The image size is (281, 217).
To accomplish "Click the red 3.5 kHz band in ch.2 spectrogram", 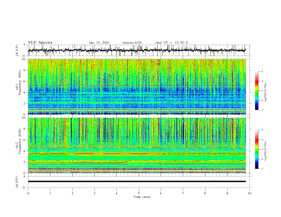I will pos(137,154).
